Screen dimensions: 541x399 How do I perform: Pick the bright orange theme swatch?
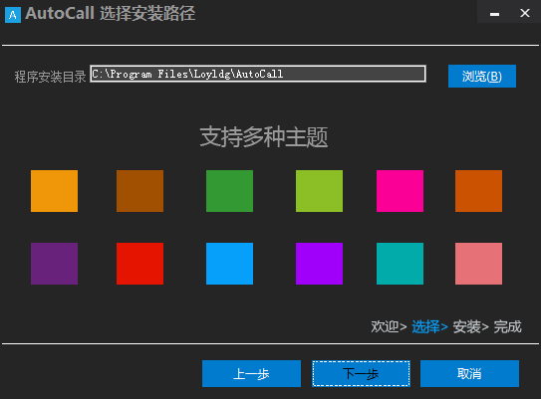[x=54, y=191]
